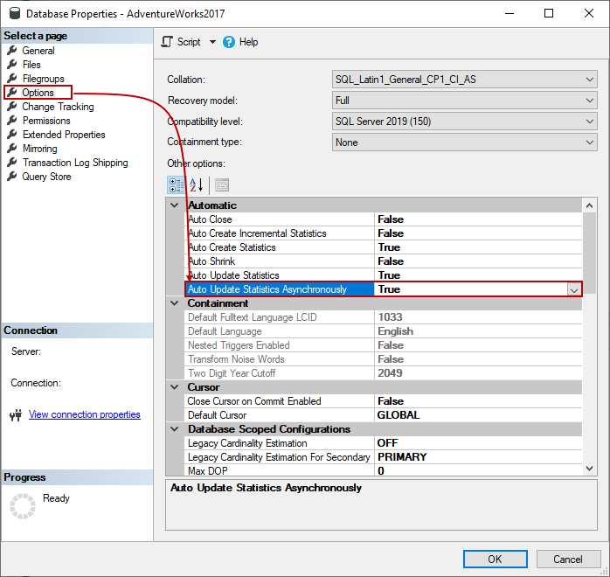
Task: Click the Categorized view icon
Action: point(176,185)
